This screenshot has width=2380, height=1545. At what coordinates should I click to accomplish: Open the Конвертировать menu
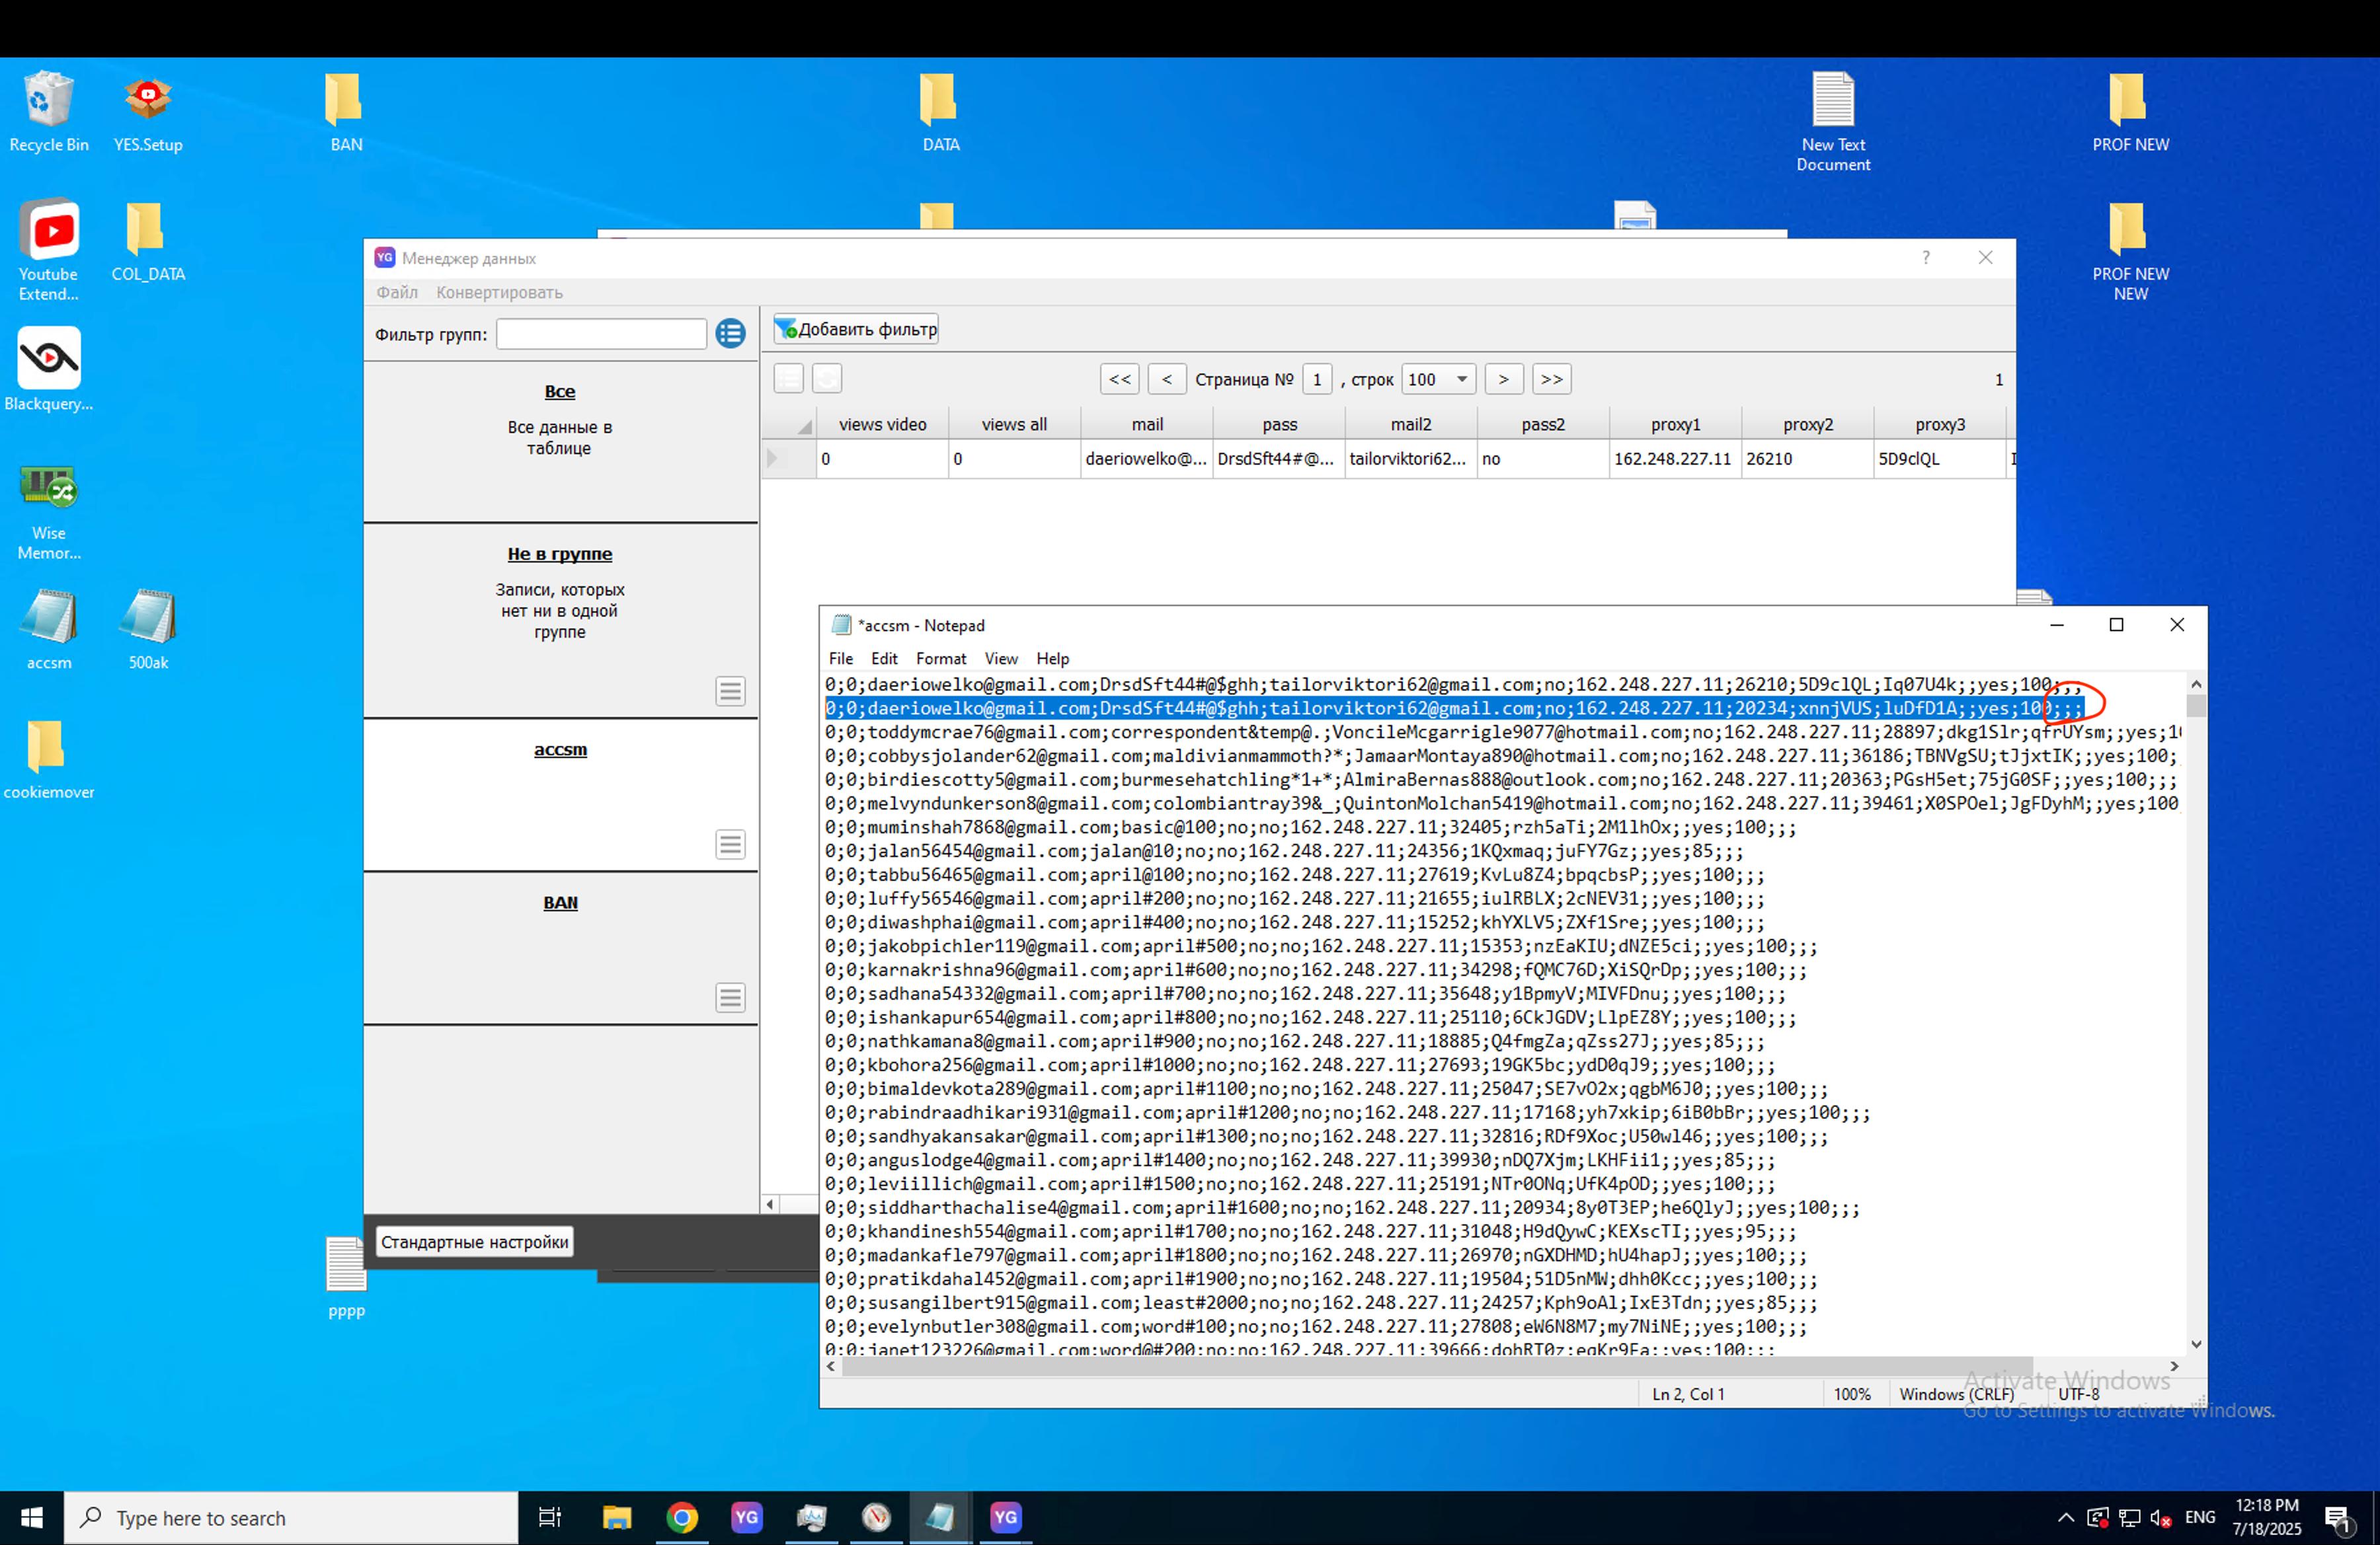[499, 293]
